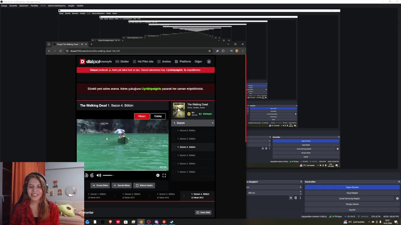This screenshot has width=401, height=225.
Task: Show hidden system tray icons
Action: coord(369,222)
